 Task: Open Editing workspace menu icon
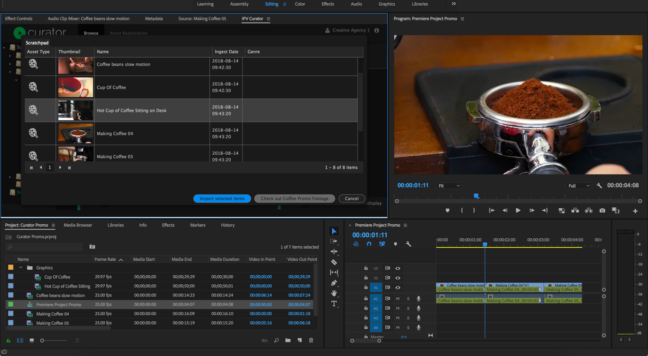[x=284, y=4]
